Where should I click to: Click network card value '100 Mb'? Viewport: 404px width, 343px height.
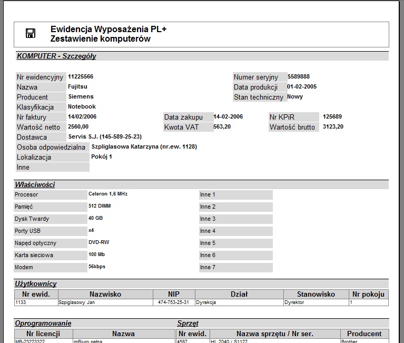pyautogui.click(x=96, y=254)
